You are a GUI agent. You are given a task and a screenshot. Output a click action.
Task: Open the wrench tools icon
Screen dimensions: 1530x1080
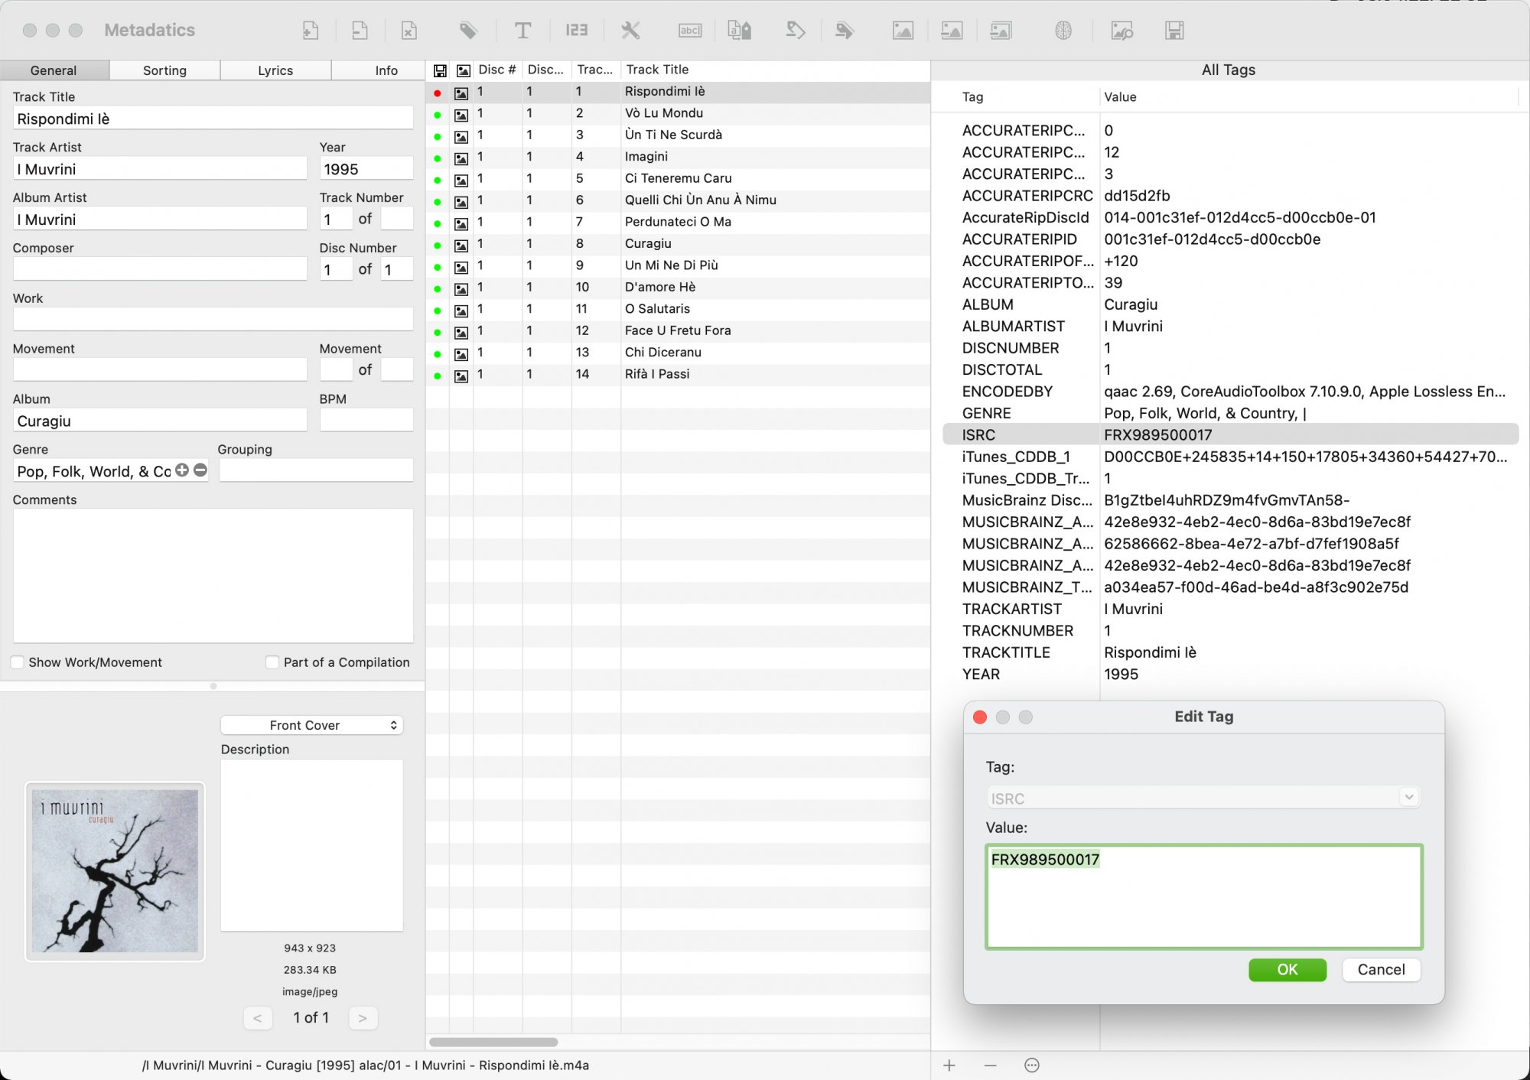[x=630, y=31]
